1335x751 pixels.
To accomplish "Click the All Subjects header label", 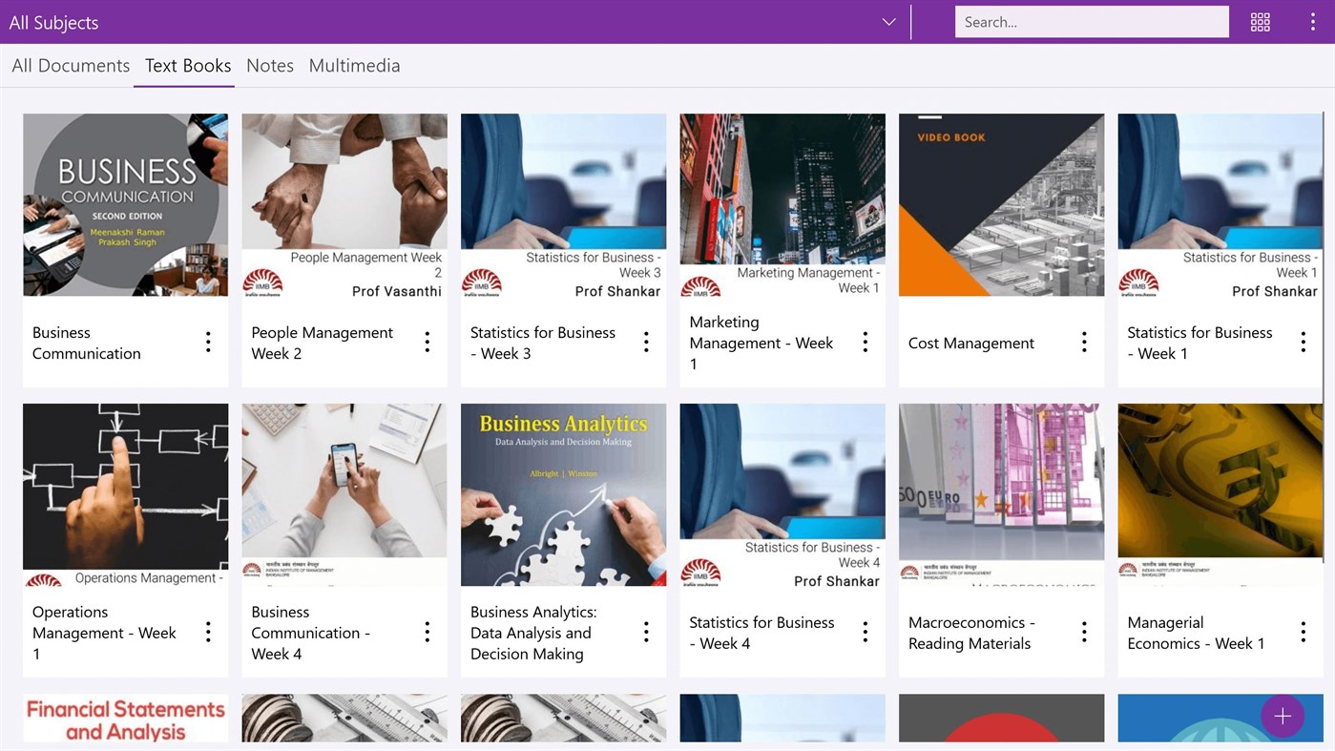I will [x=53, y=22].
